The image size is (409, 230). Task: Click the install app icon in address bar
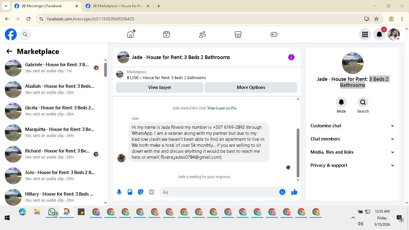pos(367,19)
